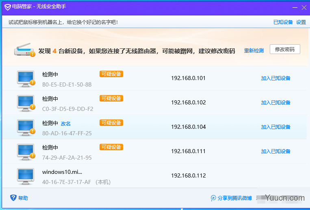
Task: Click 检测中 name above B0-E5-ED-E1-50-8B
Action: pyautogui.click(x=50, y=75)
